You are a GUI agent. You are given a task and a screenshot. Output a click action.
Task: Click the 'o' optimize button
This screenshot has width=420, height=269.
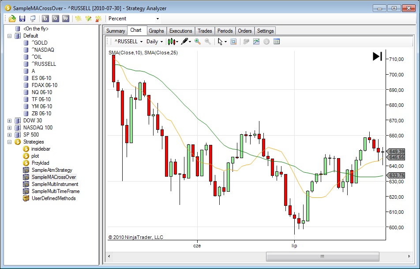pyautogui.click(x=56, y=19)
